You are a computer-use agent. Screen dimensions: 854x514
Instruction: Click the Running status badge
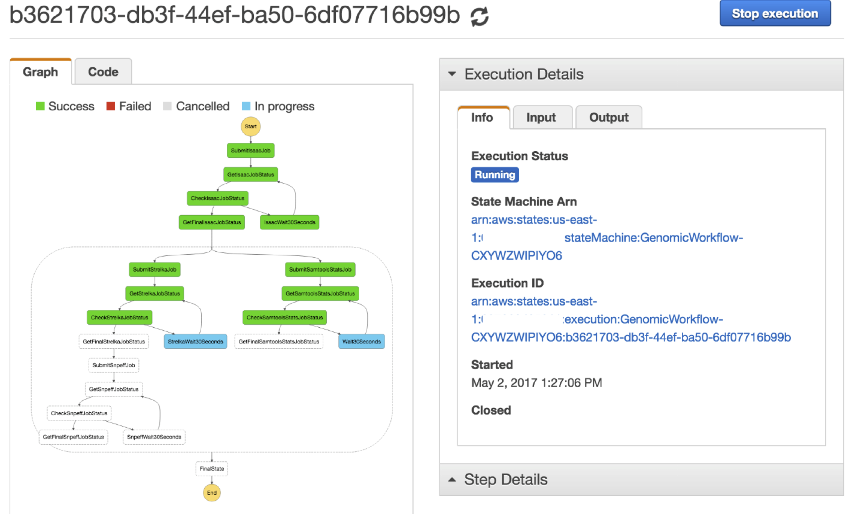pos(494,175)
